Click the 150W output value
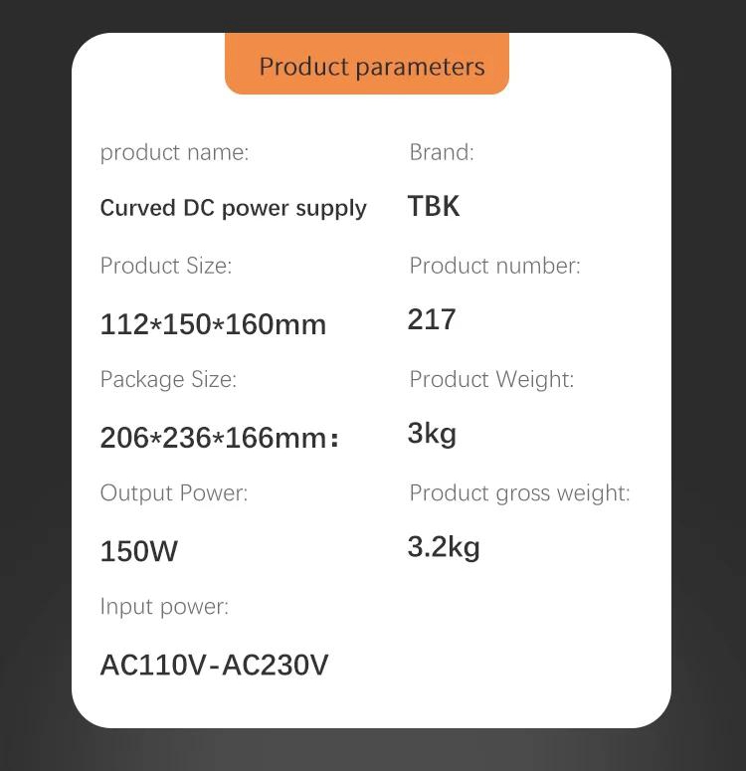Screen dimensions: 746x771 click(x=138, y=551)
